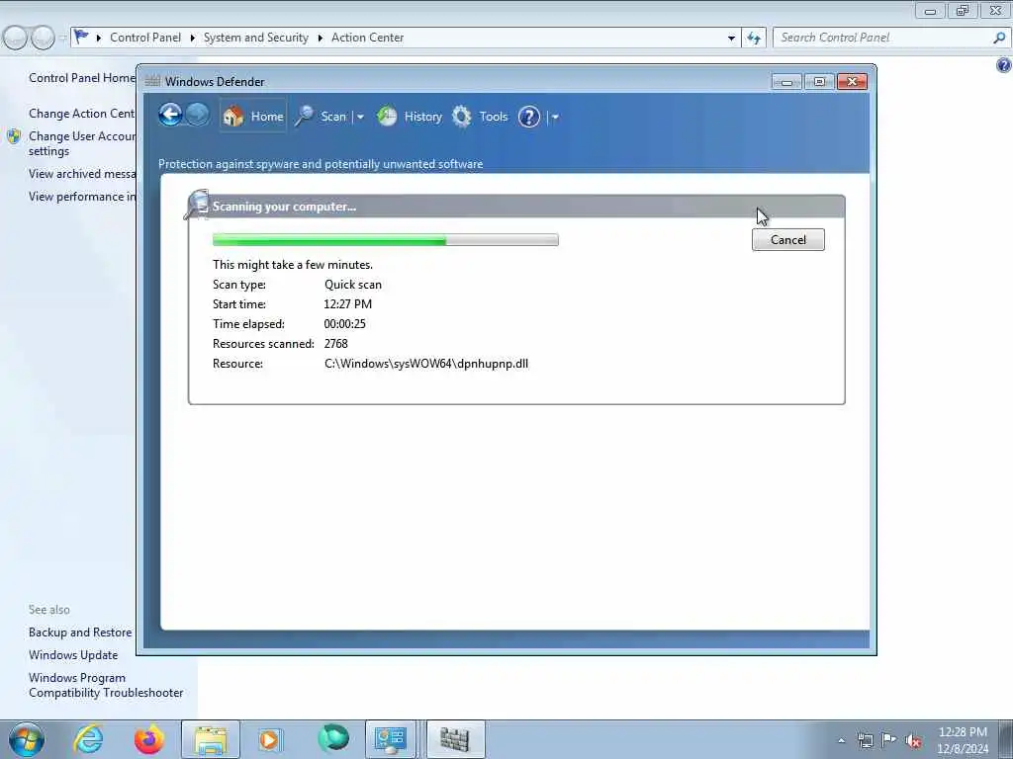This screenshot has height=759, width=1013.
Task: Open Windows Program Compatibility Troubleshooter link
Action: [106, 685]
